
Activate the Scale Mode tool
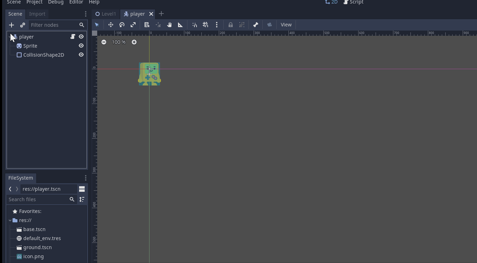click(x=133, y=25)
